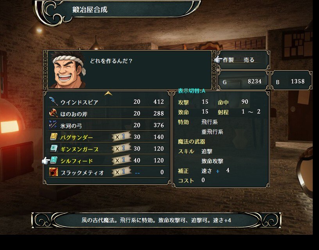This screenshot has width=319, height=250.
Task: Toggle display with 表示切替:A label
Action: pyautogui.click(x=192, y=91)
